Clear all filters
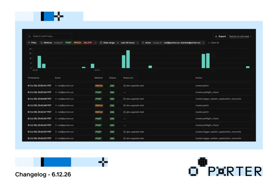The width and height of the screenshot is (278, 191). tap(213, 43)
